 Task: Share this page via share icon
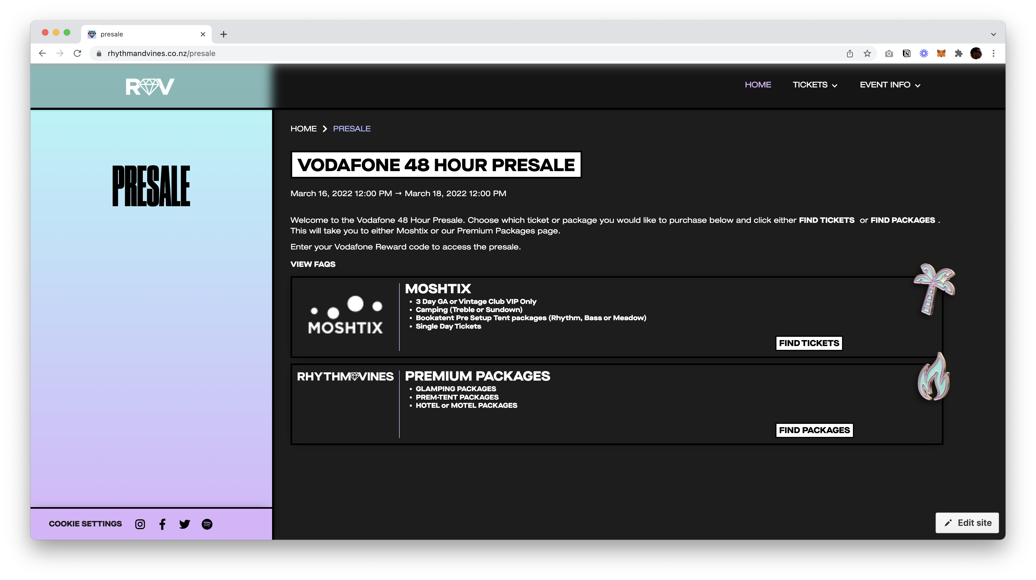tap(850, 53)
